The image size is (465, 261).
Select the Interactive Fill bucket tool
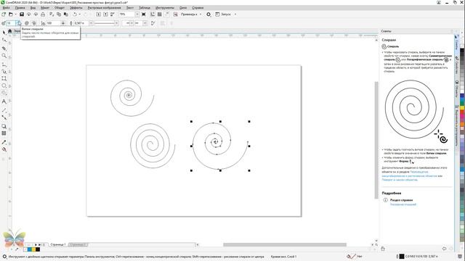(4, 149)
